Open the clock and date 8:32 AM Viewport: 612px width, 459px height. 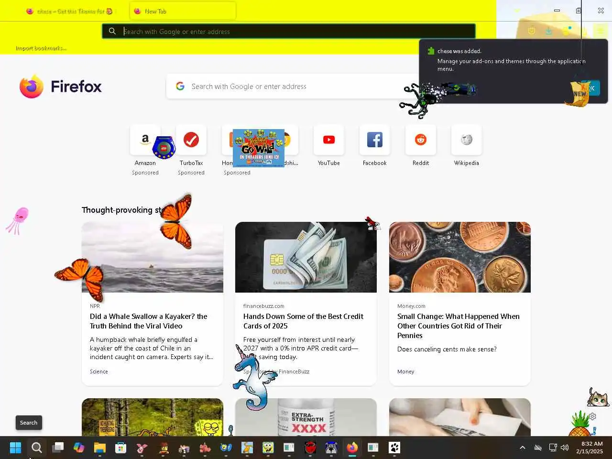coord(590,448)
